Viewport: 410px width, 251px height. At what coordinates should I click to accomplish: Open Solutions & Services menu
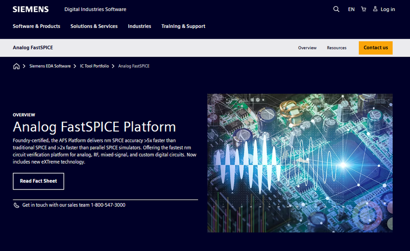coord(94,26)
